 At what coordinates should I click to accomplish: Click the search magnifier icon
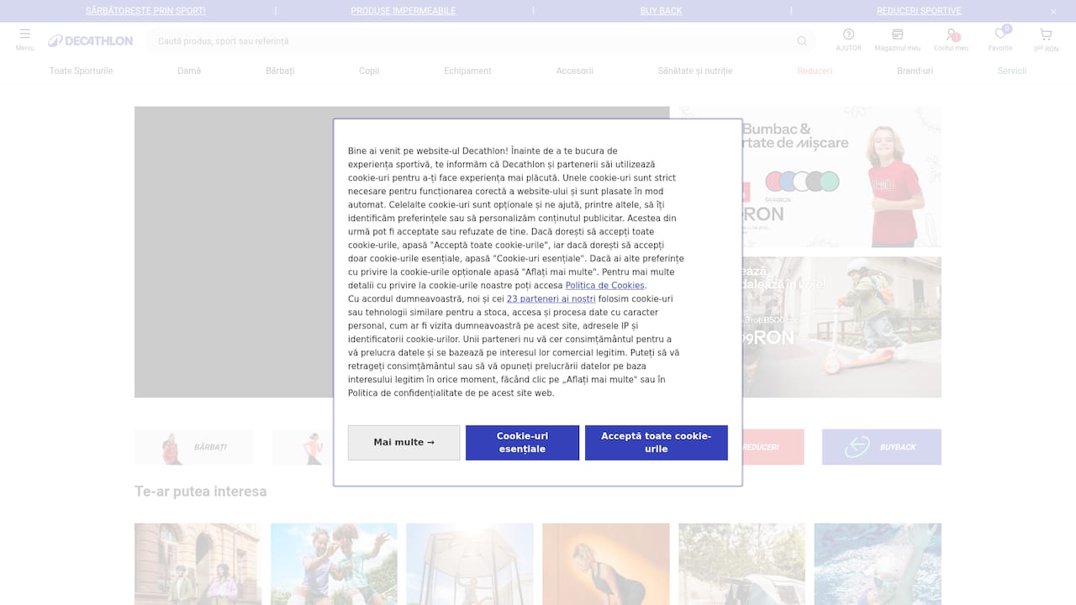(x=802, y=41)
